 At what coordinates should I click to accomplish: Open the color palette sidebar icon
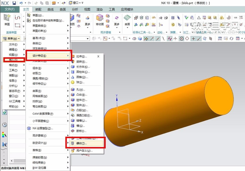point(4,135)
